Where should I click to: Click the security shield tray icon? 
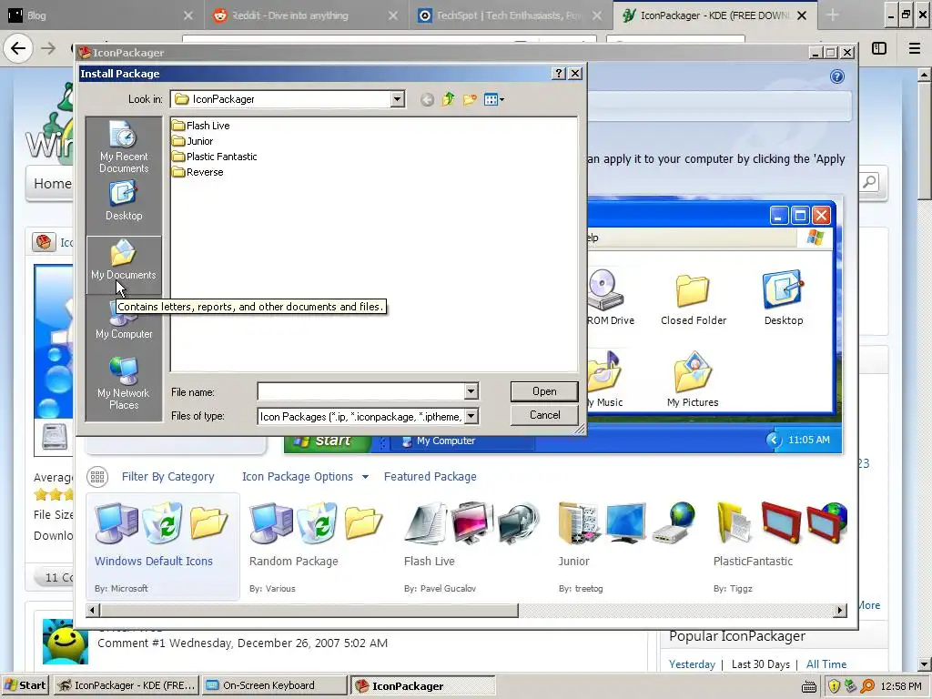pos(834,686)
